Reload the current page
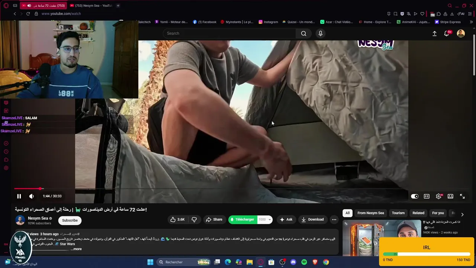476x268 pixels. point(28,14)
